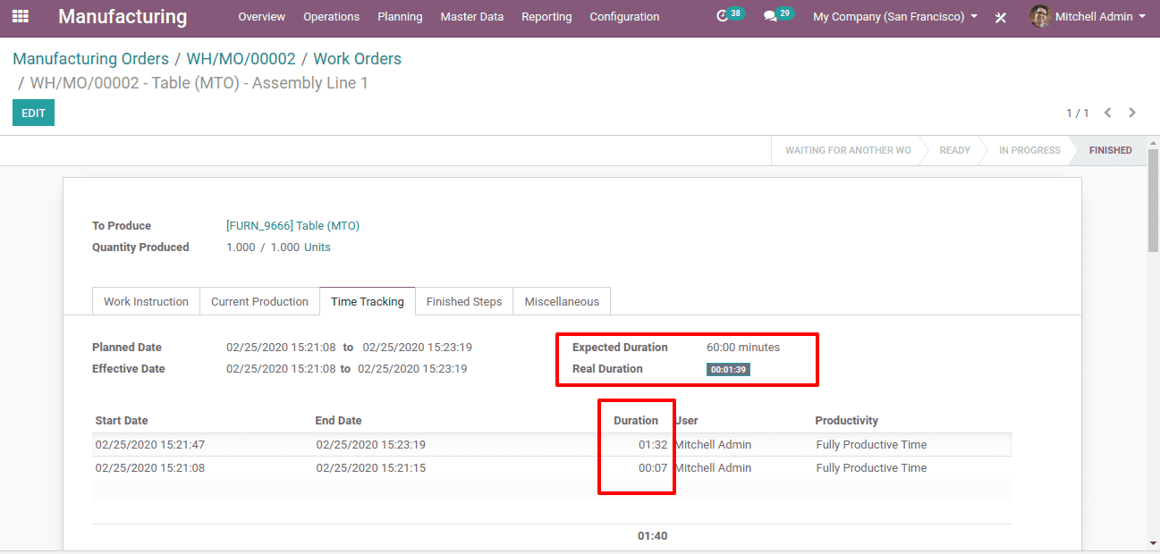The width and height of the screenshot is (1160, 554).
Task: Click Real Duration 00:01:39 badge
Action: tap(728, 369)
